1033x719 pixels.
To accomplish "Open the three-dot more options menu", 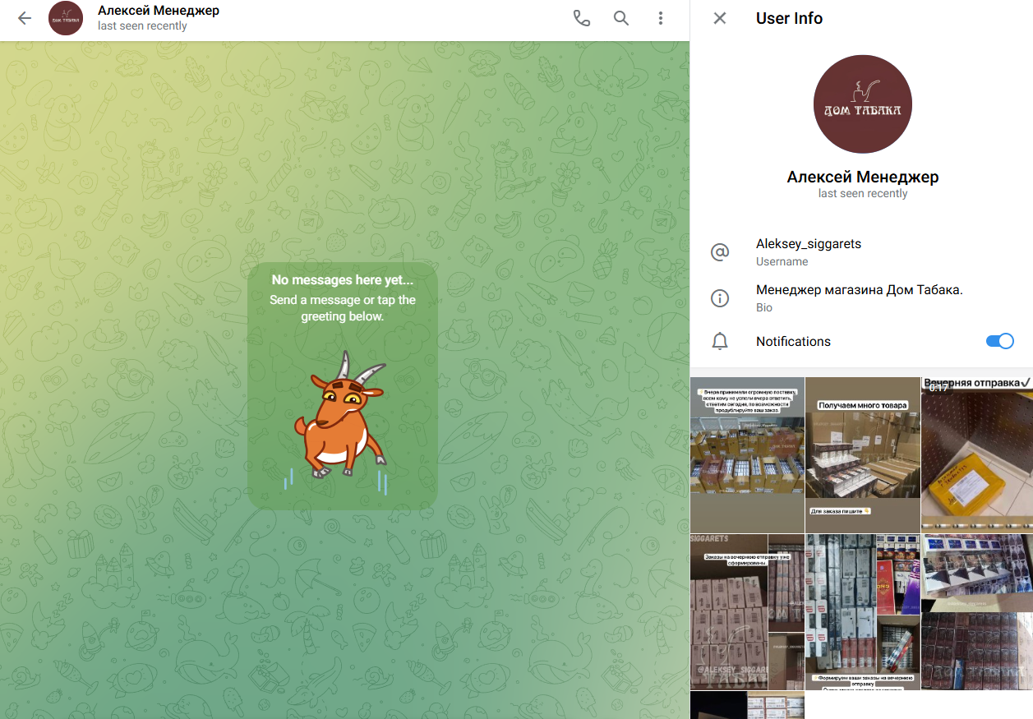I will click(661, 18).
